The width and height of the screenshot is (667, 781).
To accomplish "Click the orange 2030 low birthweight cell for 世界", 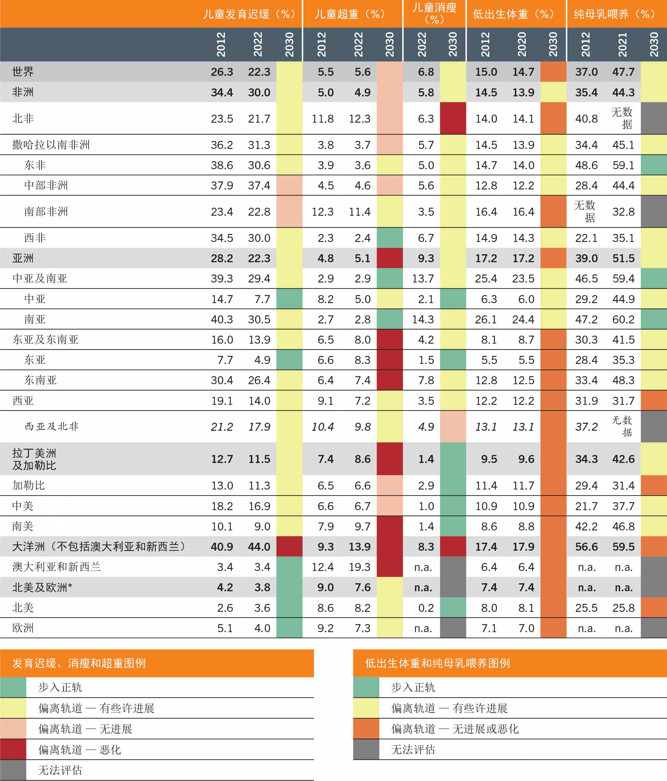I will point(553,71).
